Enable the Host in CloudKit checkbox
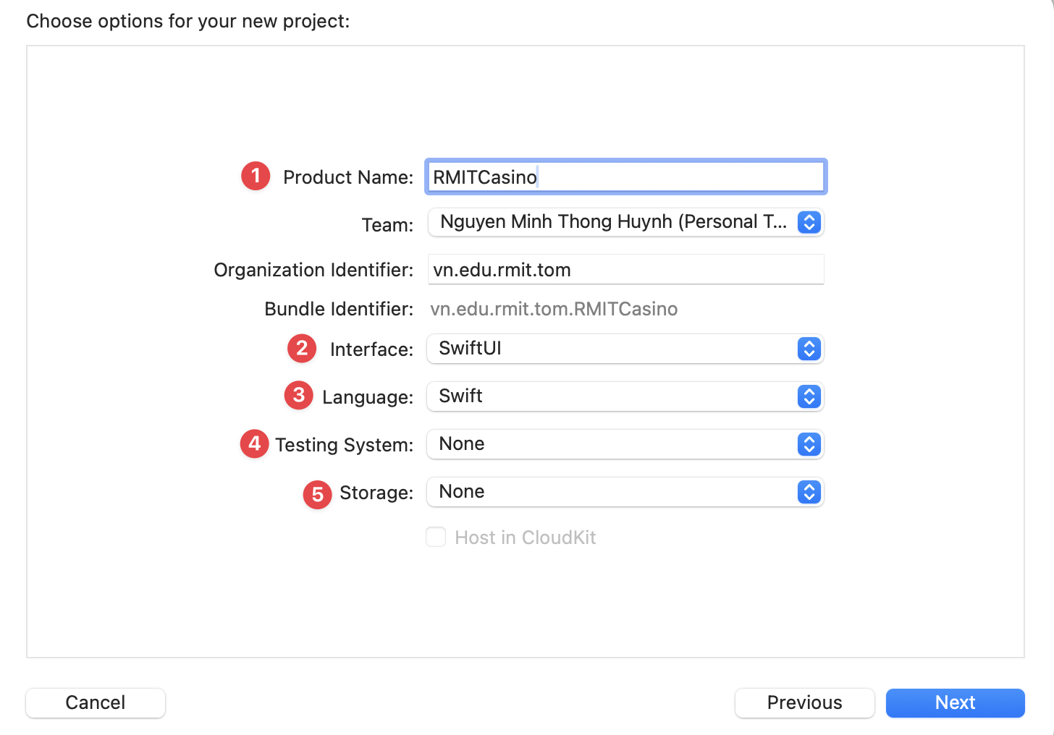The width and height of the screenshot is (1054, 735). (x=436, y=537)
